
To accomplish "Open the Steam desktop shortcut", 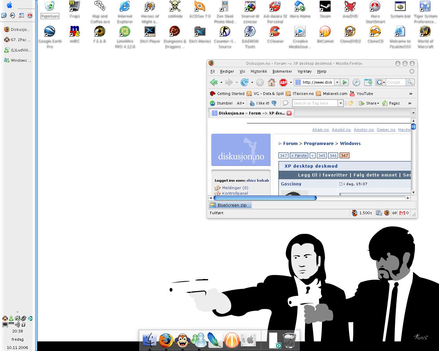I will (325, 10).
